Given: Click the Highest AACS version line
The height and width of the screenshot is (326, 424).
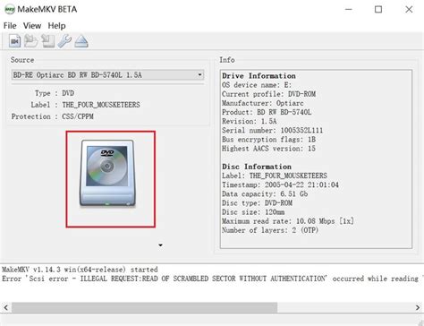Looking at the screenshot, I should 268,149.
